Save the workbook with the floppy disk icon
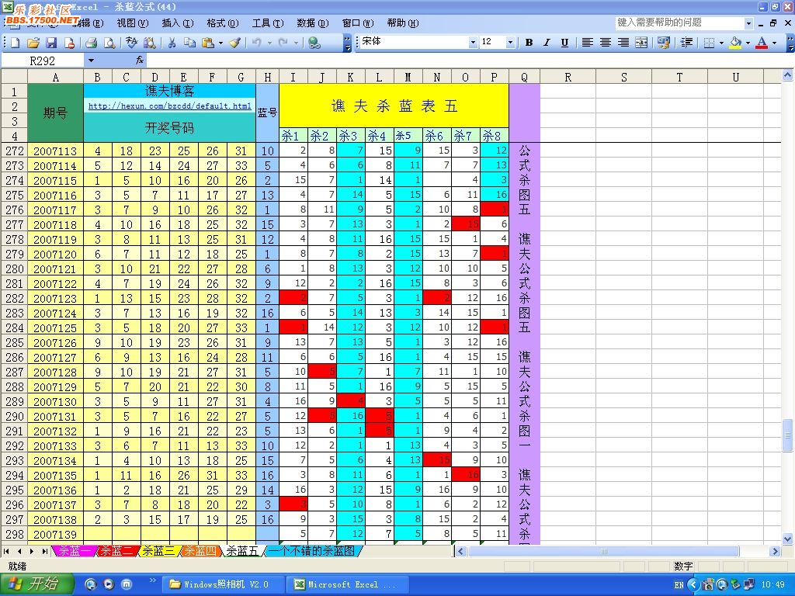The image size is (795, 596). click(x=51, y=43)
